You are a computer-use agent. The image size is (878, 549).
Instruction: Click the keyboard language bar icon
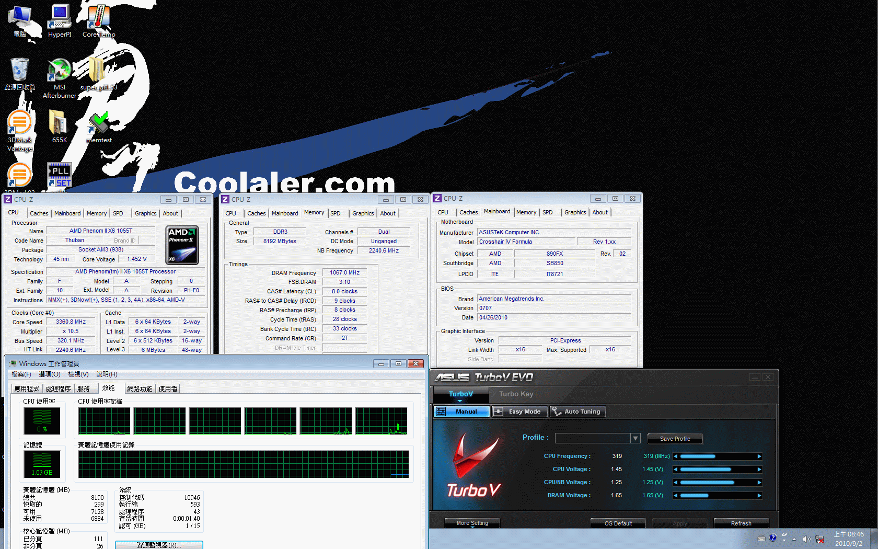761,539
